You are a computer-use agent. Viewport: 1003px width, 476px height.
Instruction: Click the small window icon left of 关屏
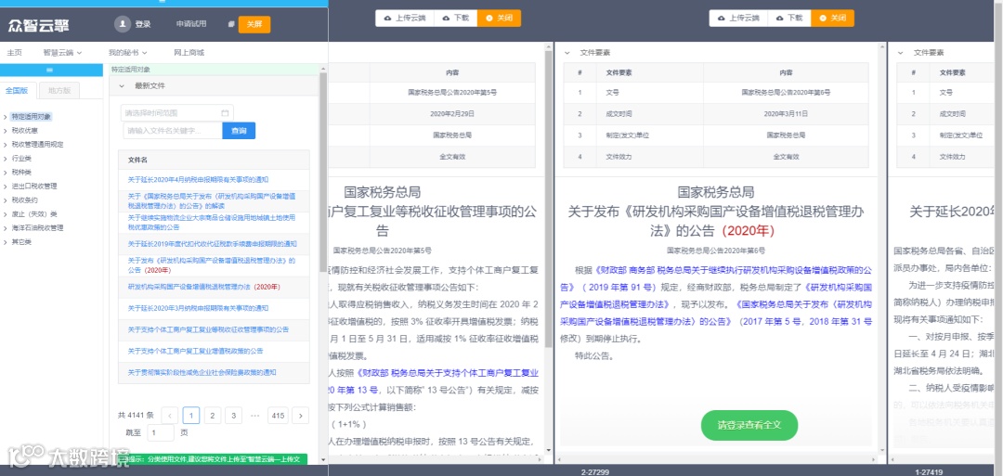tap(231, 24)
